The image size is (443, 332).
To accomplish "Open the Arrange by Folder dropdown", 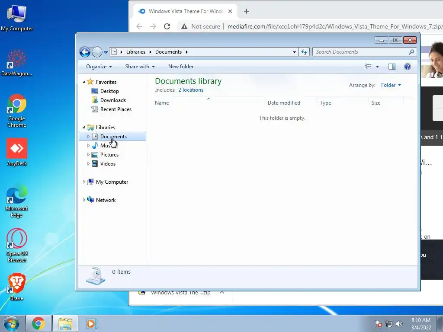I will (391, 85).
